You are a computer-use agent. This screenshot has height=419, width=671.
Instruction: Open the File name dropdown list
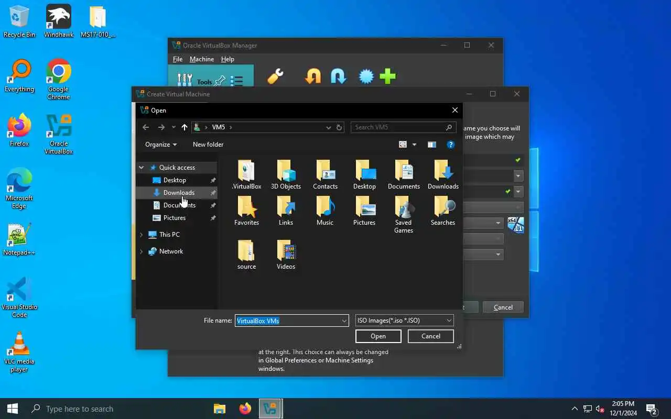(344, 321)
